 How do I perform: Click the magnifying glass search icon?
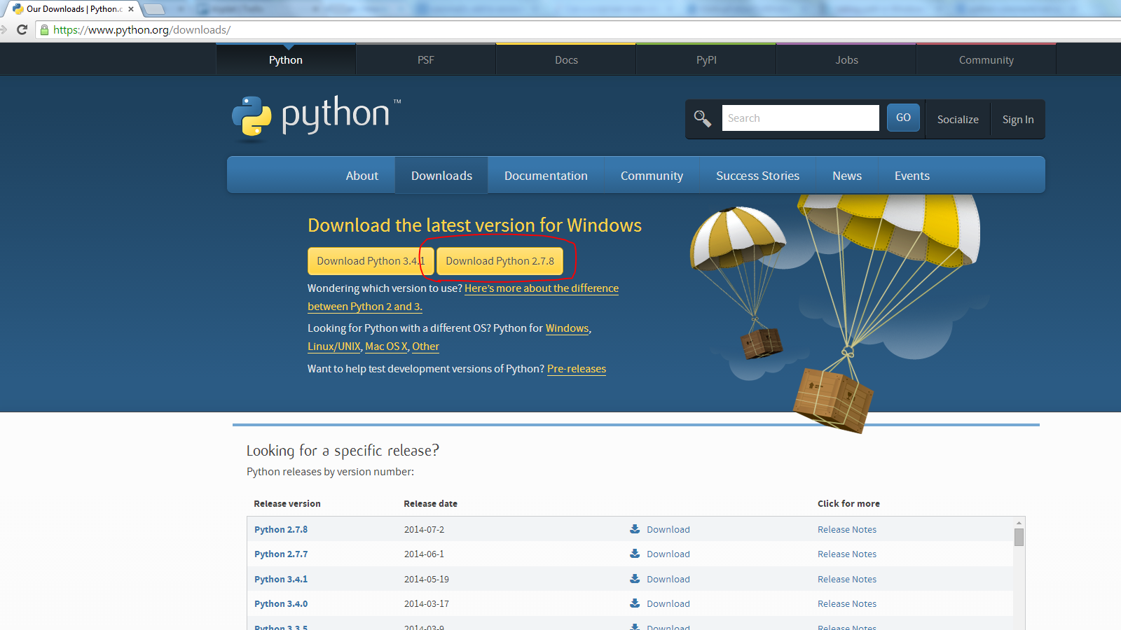(x=702, y=118)
